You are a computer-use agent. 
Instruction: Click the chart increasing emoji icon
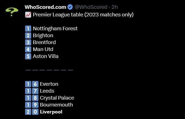(28, 15)
